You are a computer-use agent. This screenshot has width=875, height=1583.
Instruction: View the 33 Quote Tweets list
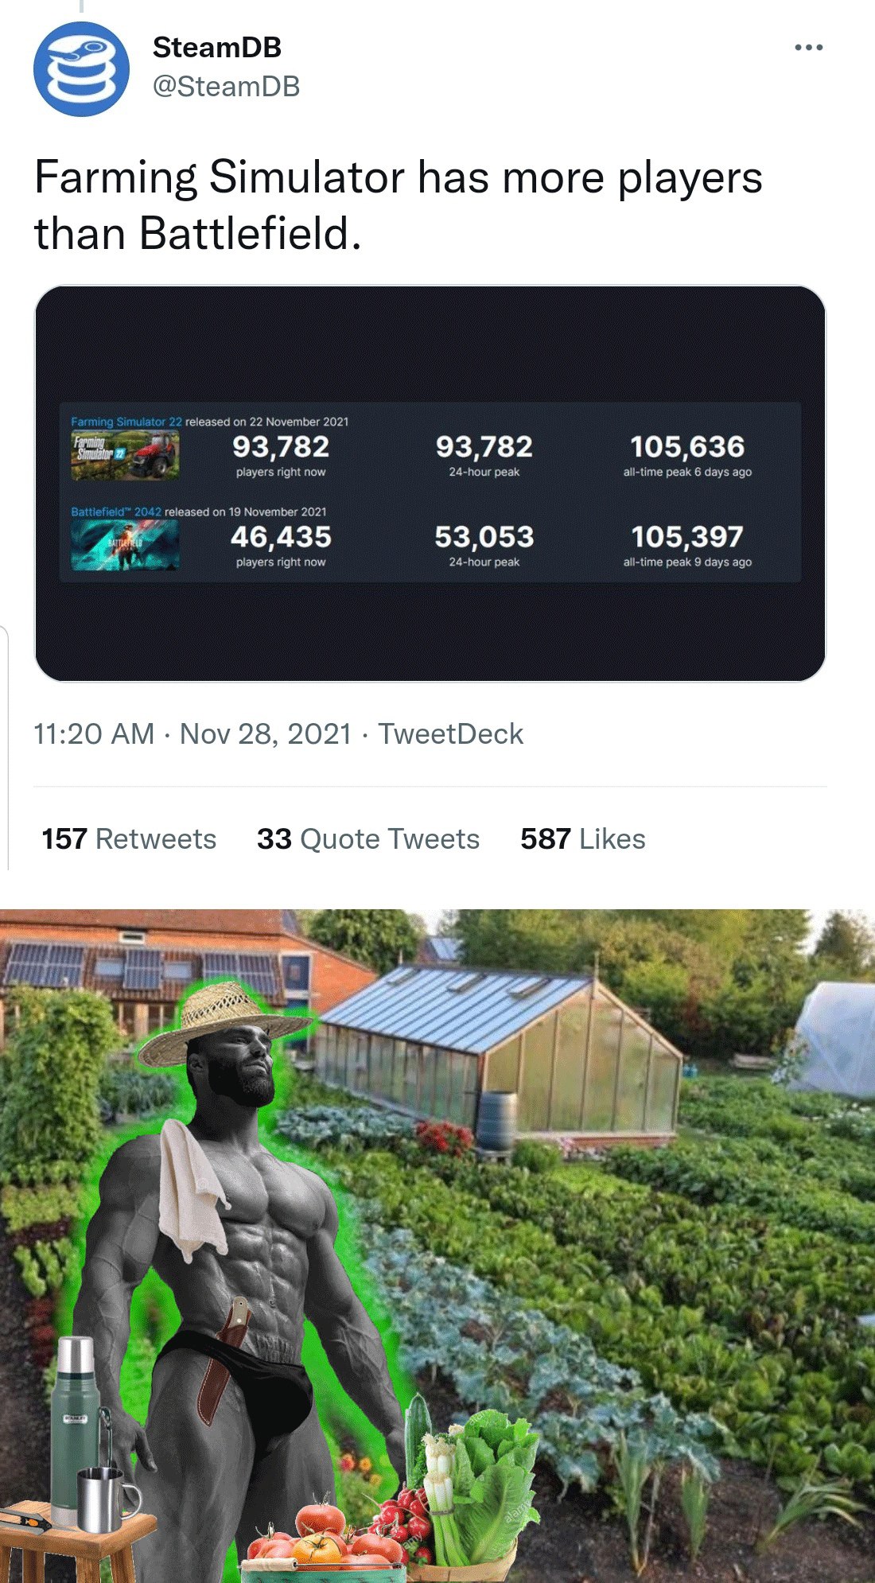coord(367,839)
